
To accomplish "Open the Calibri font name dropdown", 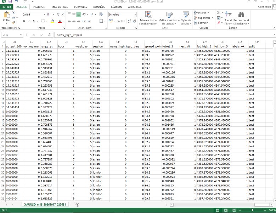I will click(44, 15).
